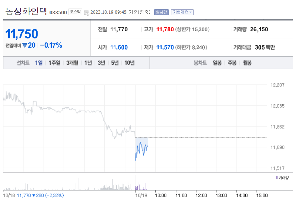This screenshot has height=201, width=293.
Task: Select the 1일 line chart tab
Action: click(x=39, y=63)
